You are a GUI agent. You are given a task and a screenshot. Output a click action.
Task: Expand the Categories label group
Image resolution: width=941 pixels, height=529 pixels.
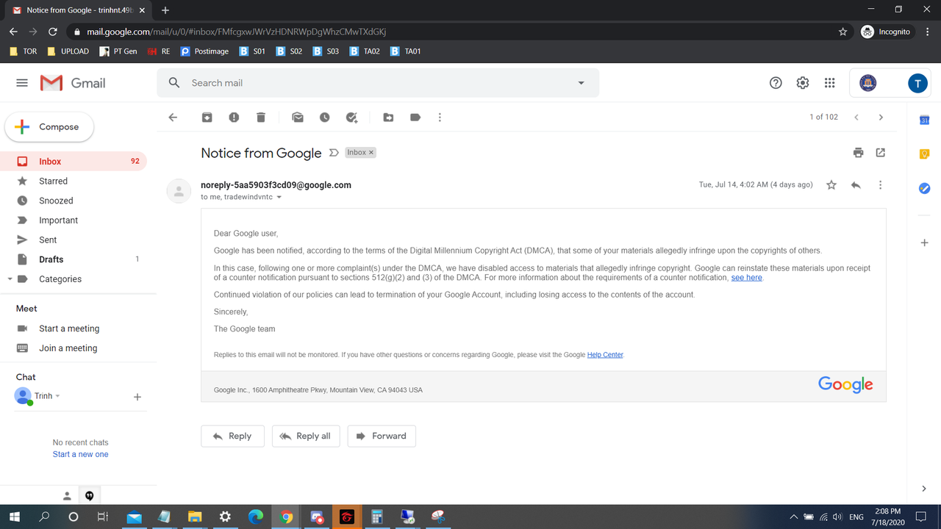pos(10,279)
